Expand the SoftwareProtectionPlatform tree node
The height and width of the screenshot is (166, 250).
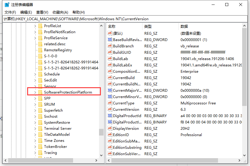tap(35, 92)
